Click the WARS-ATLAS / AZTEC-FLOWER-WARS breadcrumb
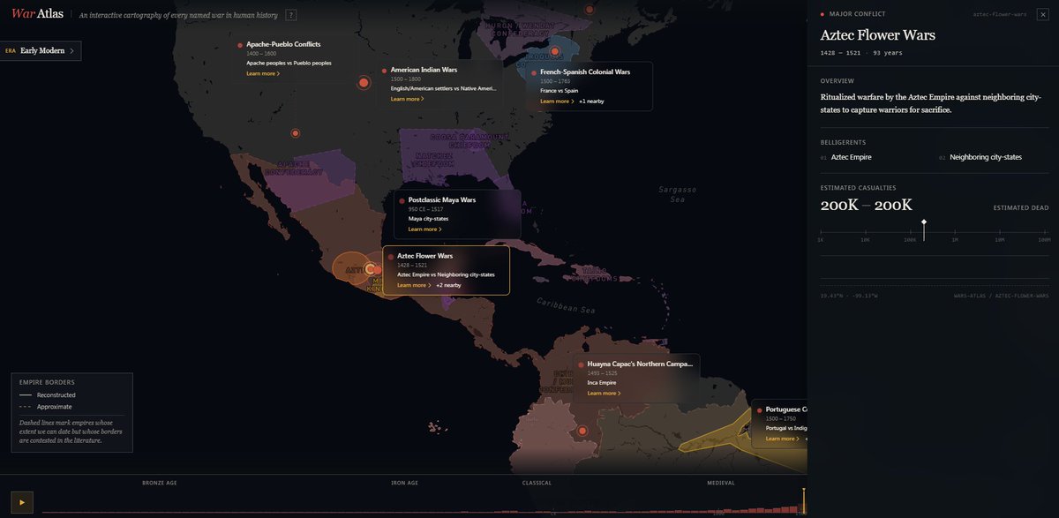The height and width of the screenshot is (518, 1059). (1002, 296)
